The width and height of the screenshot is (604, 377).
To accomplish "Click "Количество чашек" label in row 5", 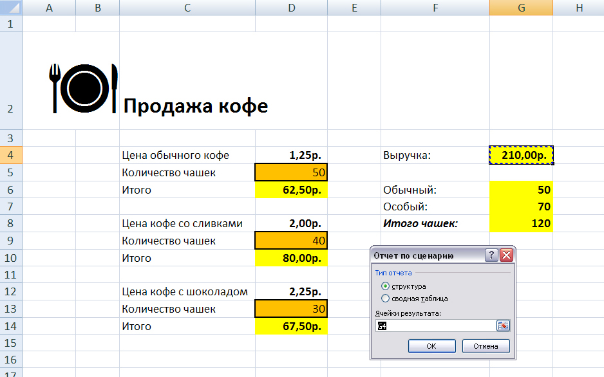I will tap(187, 172).
